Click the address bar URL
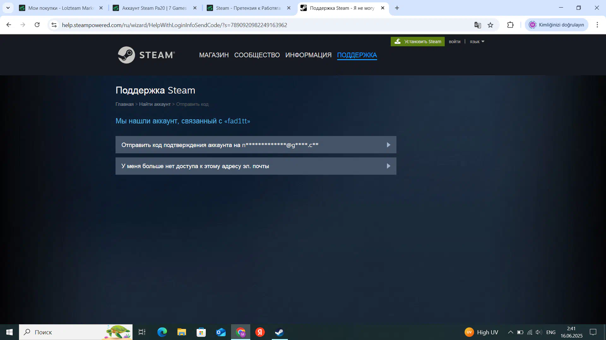This screenshot has width=606, height=340. click(174, 25)
